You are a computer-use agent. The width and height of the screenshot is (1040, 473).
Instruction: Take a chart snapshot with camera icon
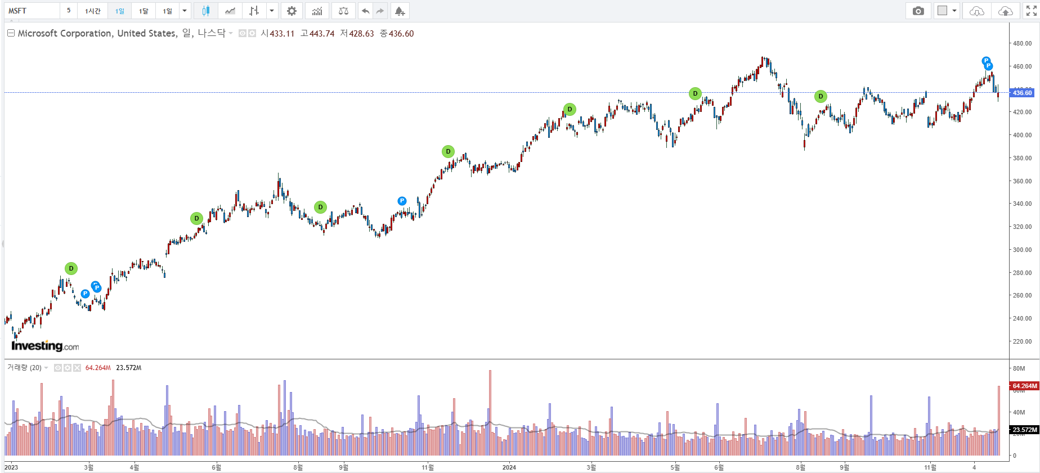point(918,11)
